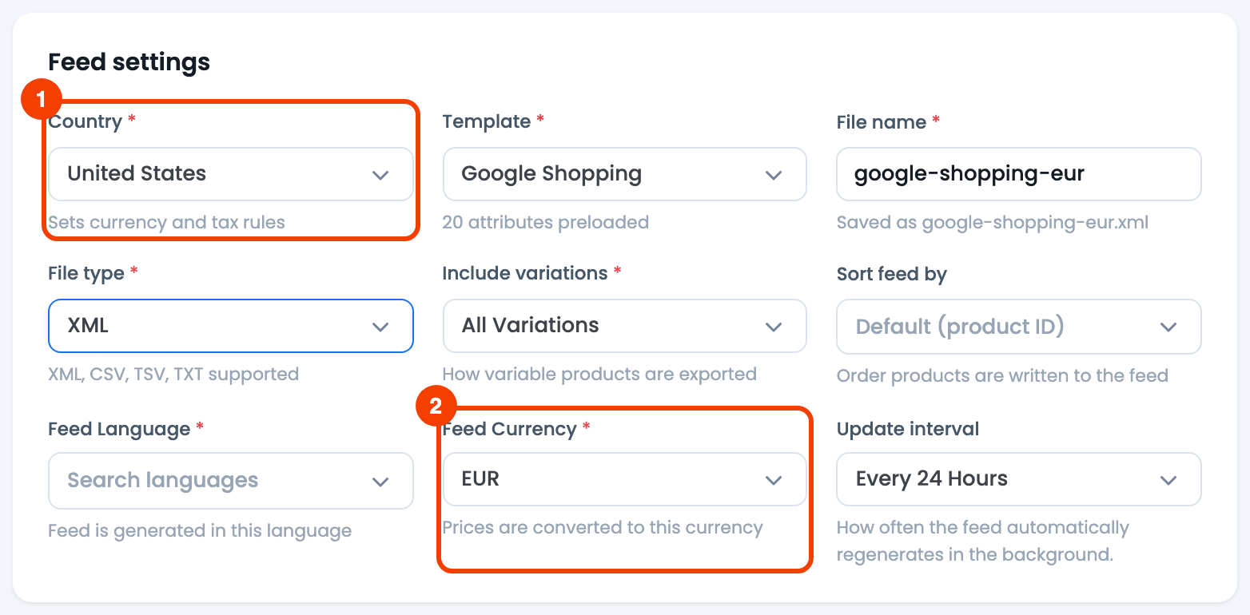This screenshot has width=1250, height=615.
Task: Open the Include variations dropdown
Action: 624,326
